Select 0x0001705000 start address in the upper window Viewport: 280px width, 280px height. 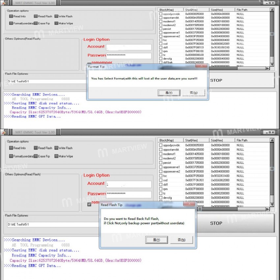pyautogui.click(x=194, y=29)
